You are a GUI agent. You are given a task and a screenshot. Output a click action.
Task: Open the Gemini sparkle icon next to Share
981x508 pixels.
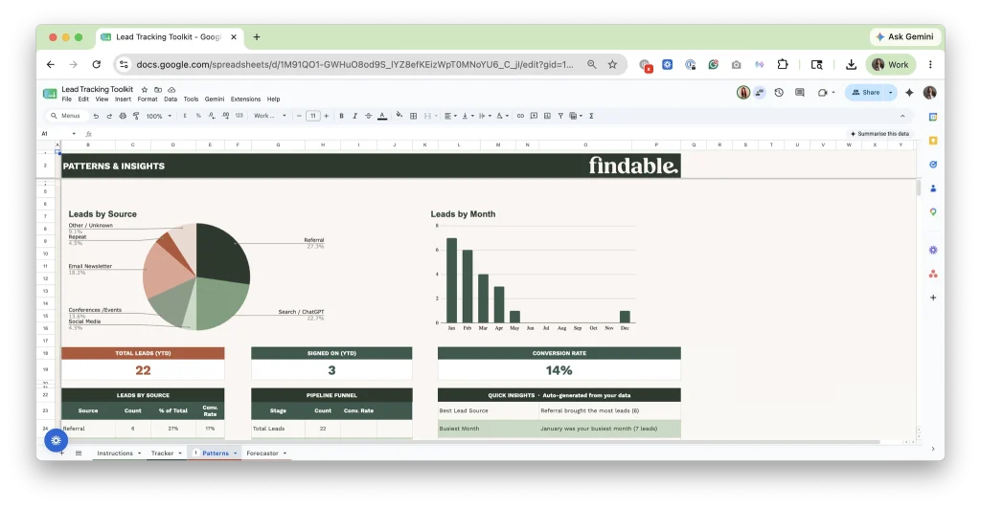tap(909, 93)
